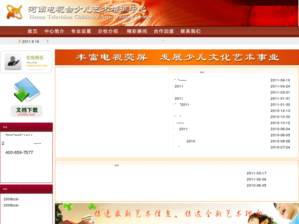The width and height of the screenshot is (299, 224).
Task: Select 分校介绍 in navigation bar
Action: [x=108, y=31]
